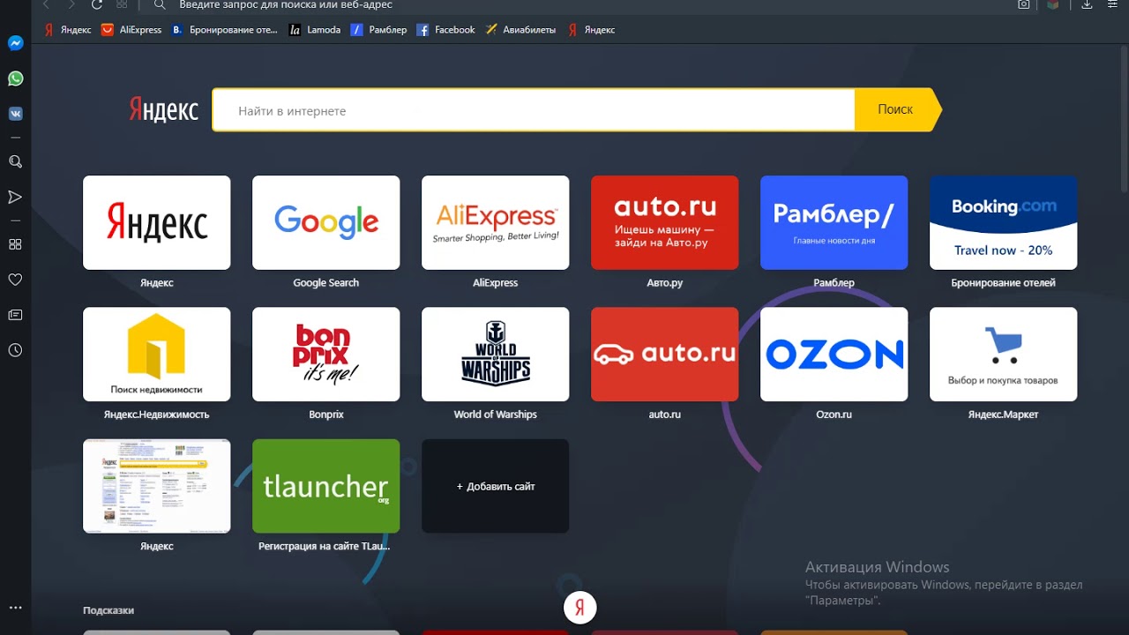This screenshot has width=1129, height=635.
Task: Open Lamoda bookmark in bookmarks bar
Action: click(315, 30)
